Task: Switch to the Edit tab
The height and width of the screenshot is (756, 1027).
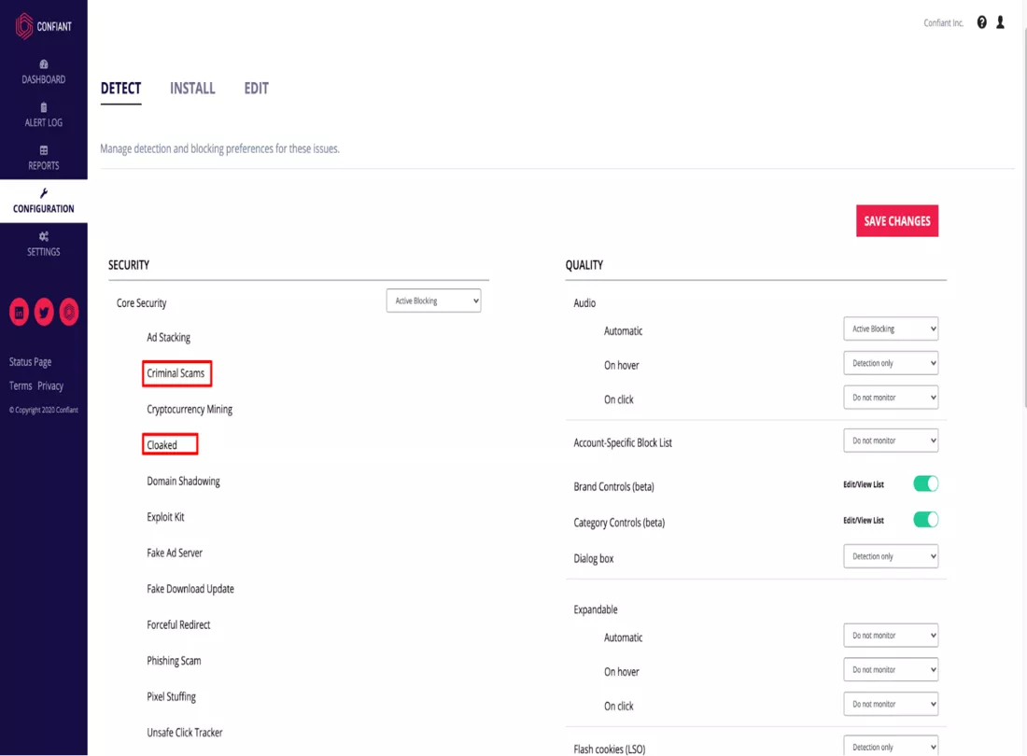Action: click(256, 89)
